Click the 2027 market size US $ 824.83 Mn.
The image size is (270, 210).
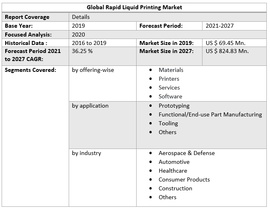[227, 51]
